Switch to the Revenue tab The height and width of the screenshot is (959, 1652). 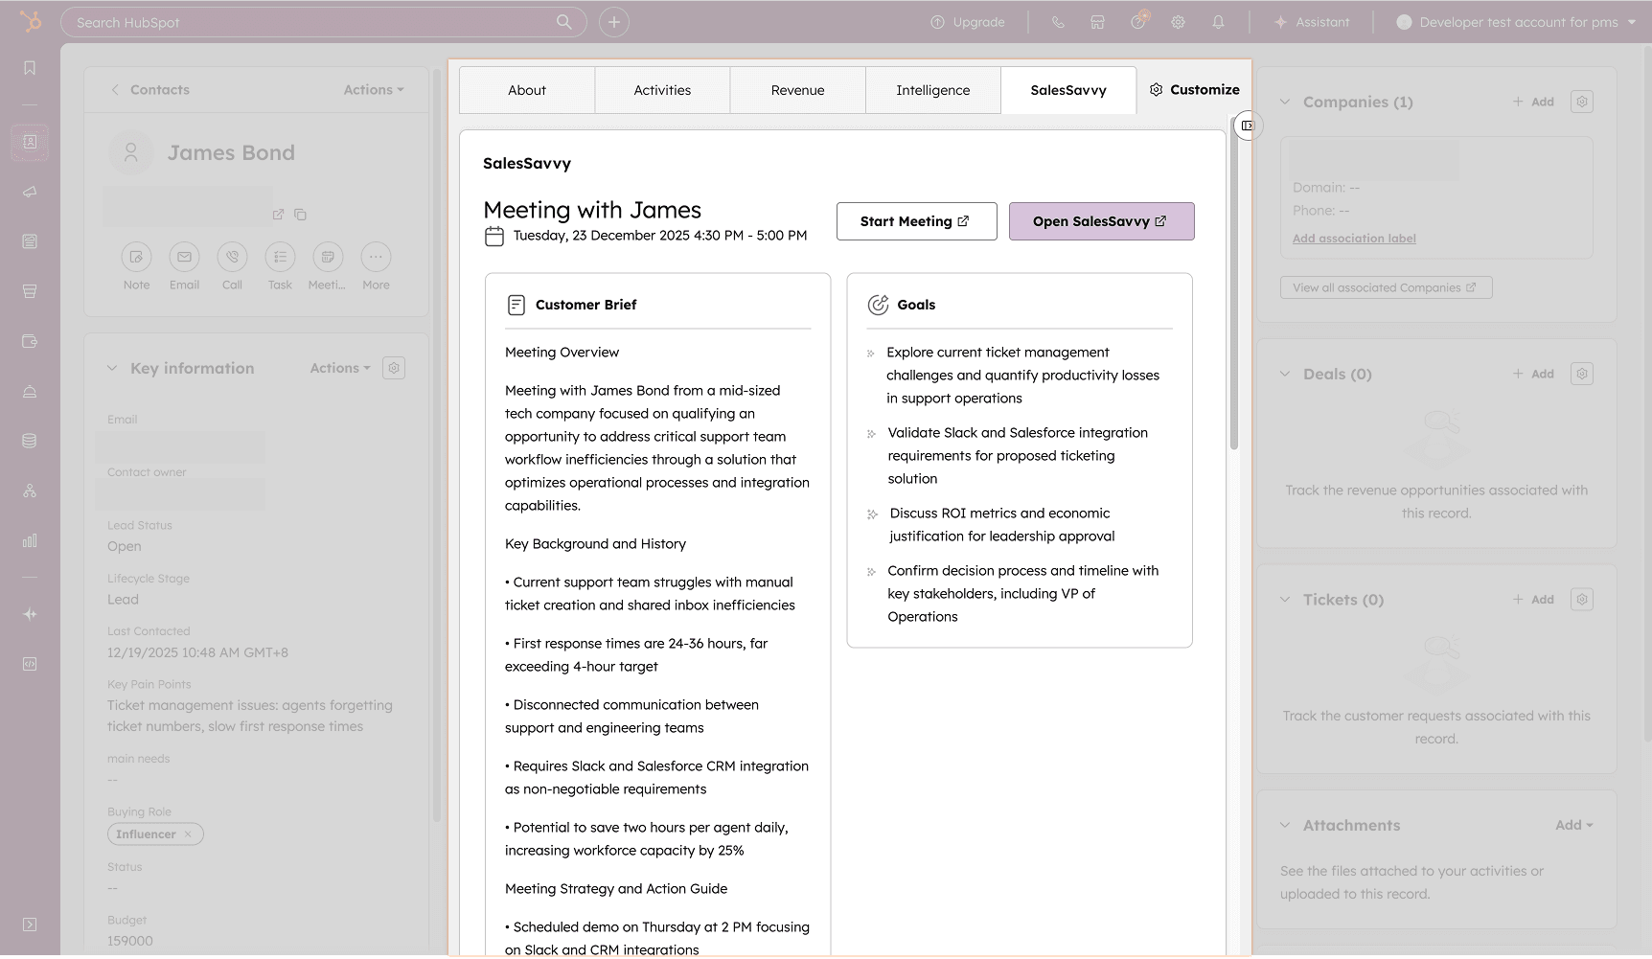click(x=798, y=90)
